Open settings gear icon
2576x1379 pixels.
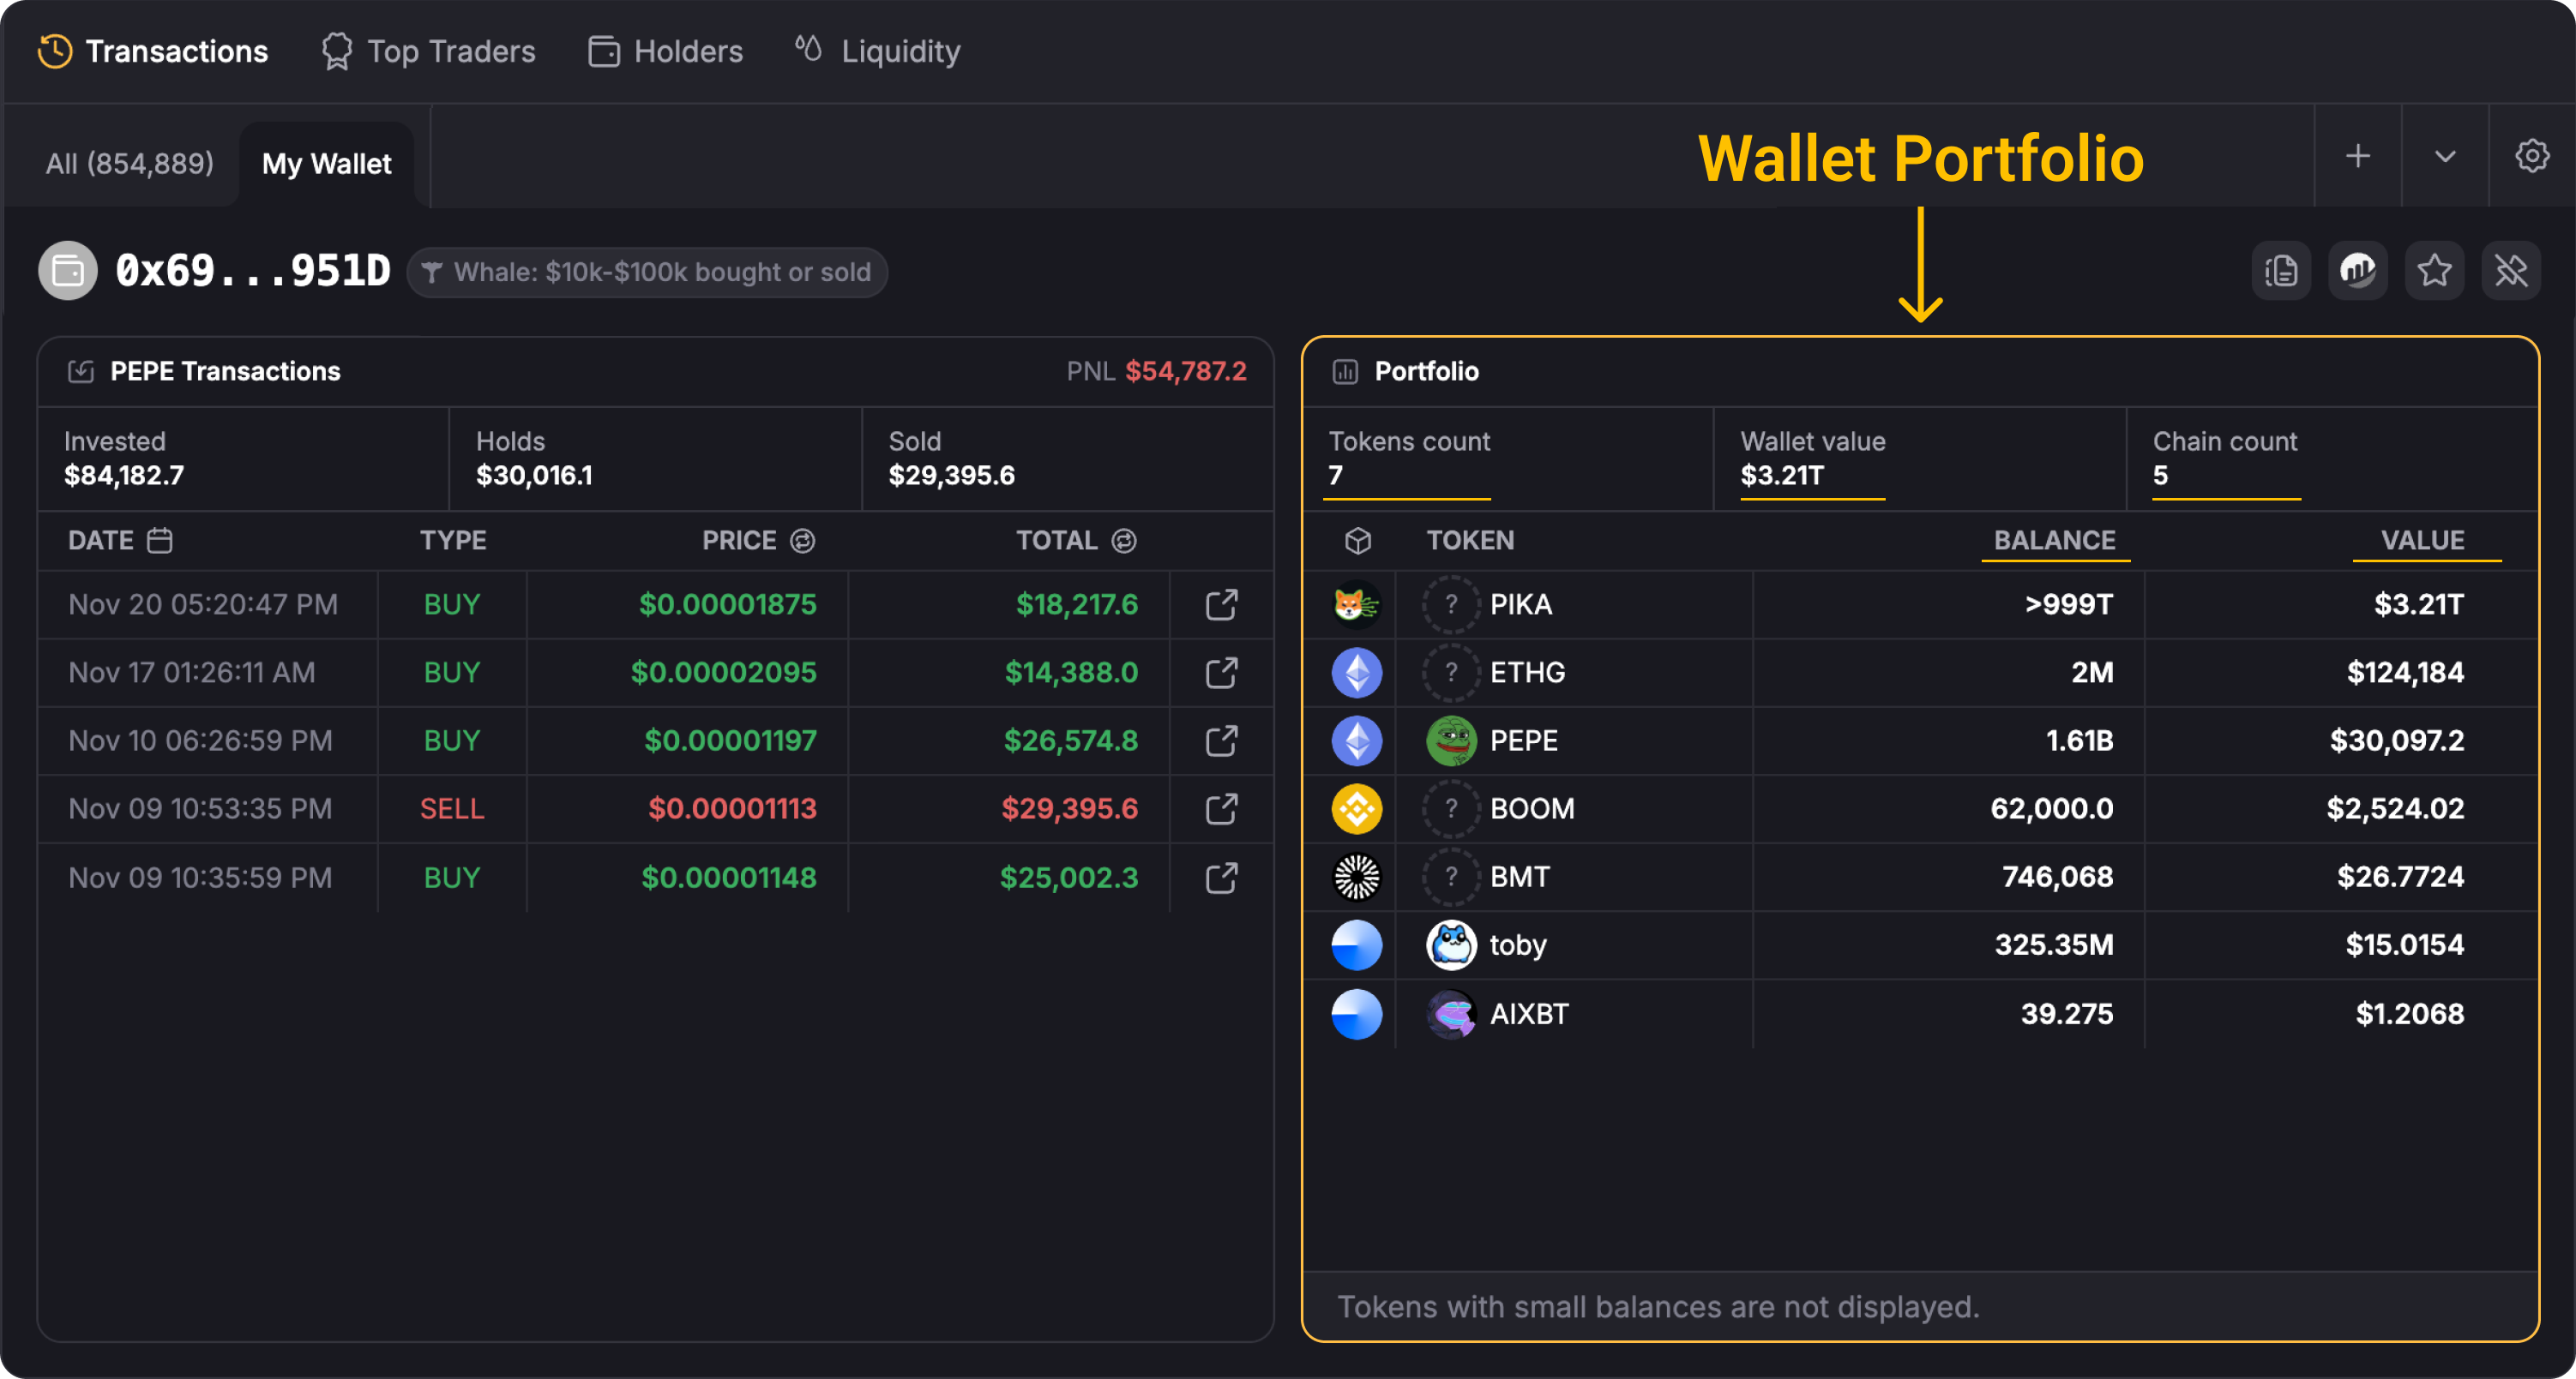pyautogui.click(x=2531, y=156)
